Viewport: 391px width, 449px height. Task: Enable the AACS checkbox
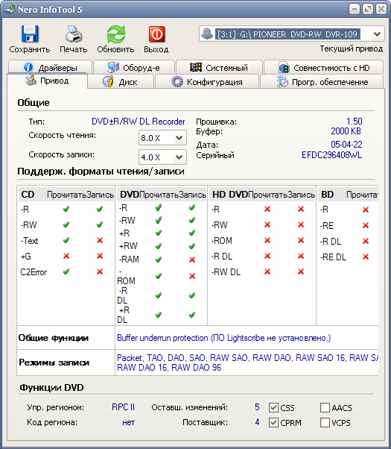click(325, 407)
